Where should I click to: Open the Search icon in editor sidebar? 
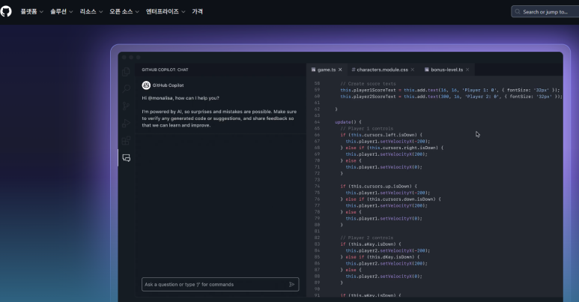click(x=126, y=88)
